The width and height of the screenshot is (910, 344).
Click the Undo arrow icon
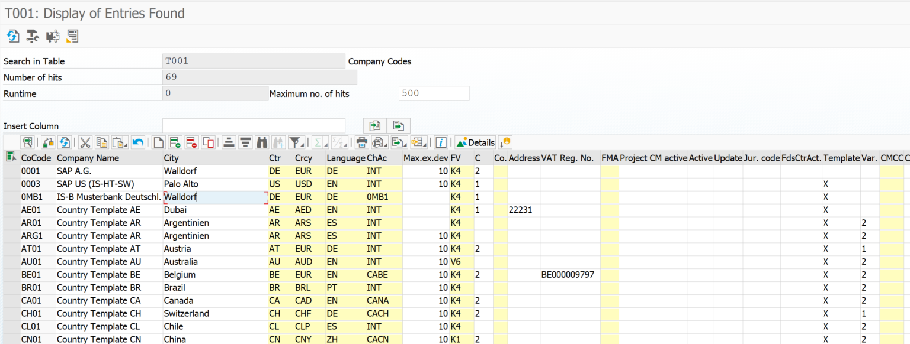tap(137, 142)
